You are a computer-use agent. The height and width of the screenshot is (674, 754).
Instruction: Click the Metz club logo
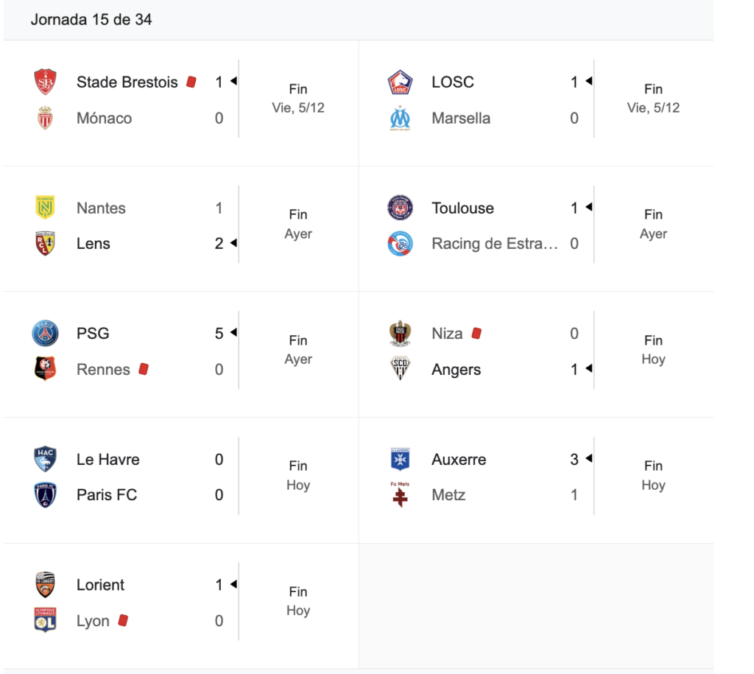[401, 495]
